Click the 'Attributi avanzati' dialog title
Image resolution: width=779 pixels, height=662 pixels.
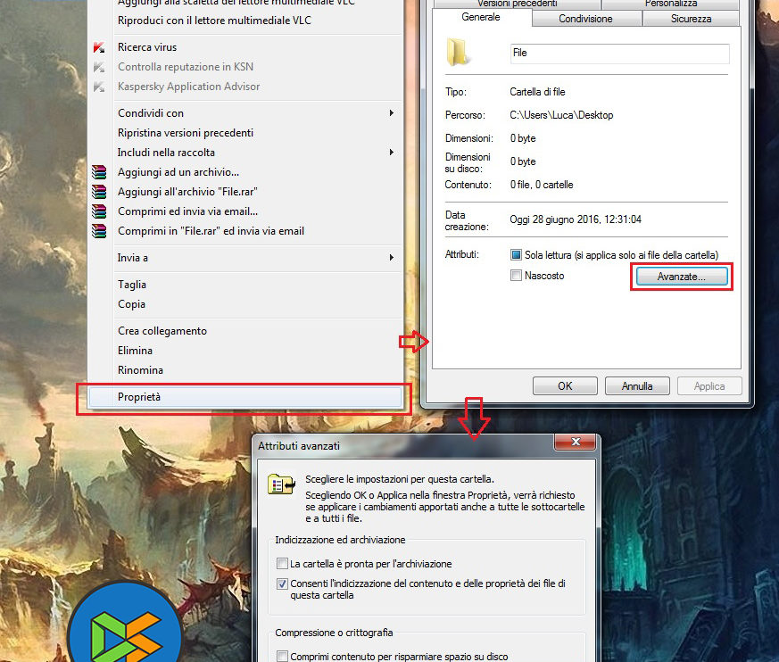coord(299,446)
